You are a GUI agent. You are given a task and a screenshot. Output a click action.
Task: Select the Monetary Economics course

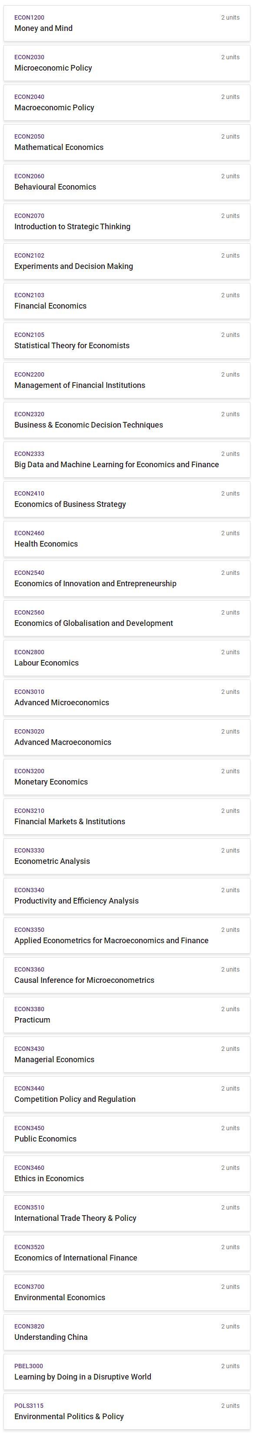click(x=126, y=777)
